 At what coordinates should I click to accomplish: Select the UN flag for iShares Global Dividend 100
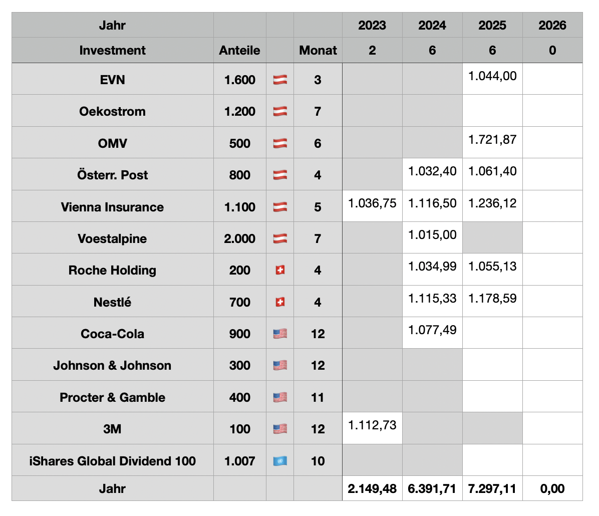pos(280,461)
